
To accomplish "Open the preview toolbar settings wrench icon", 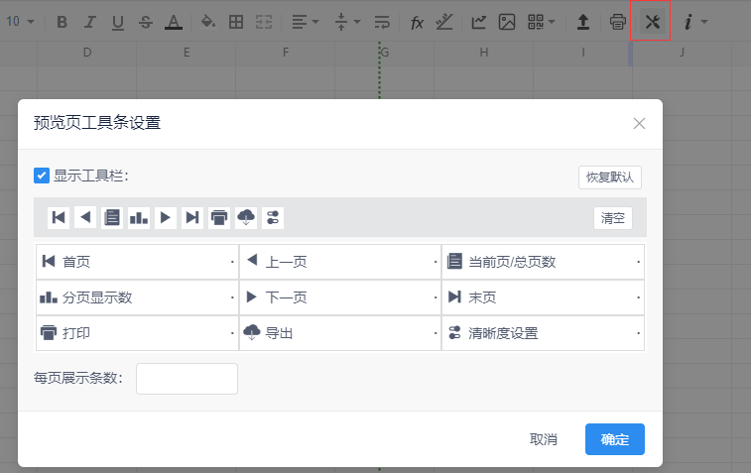I will tap(653, 22).
